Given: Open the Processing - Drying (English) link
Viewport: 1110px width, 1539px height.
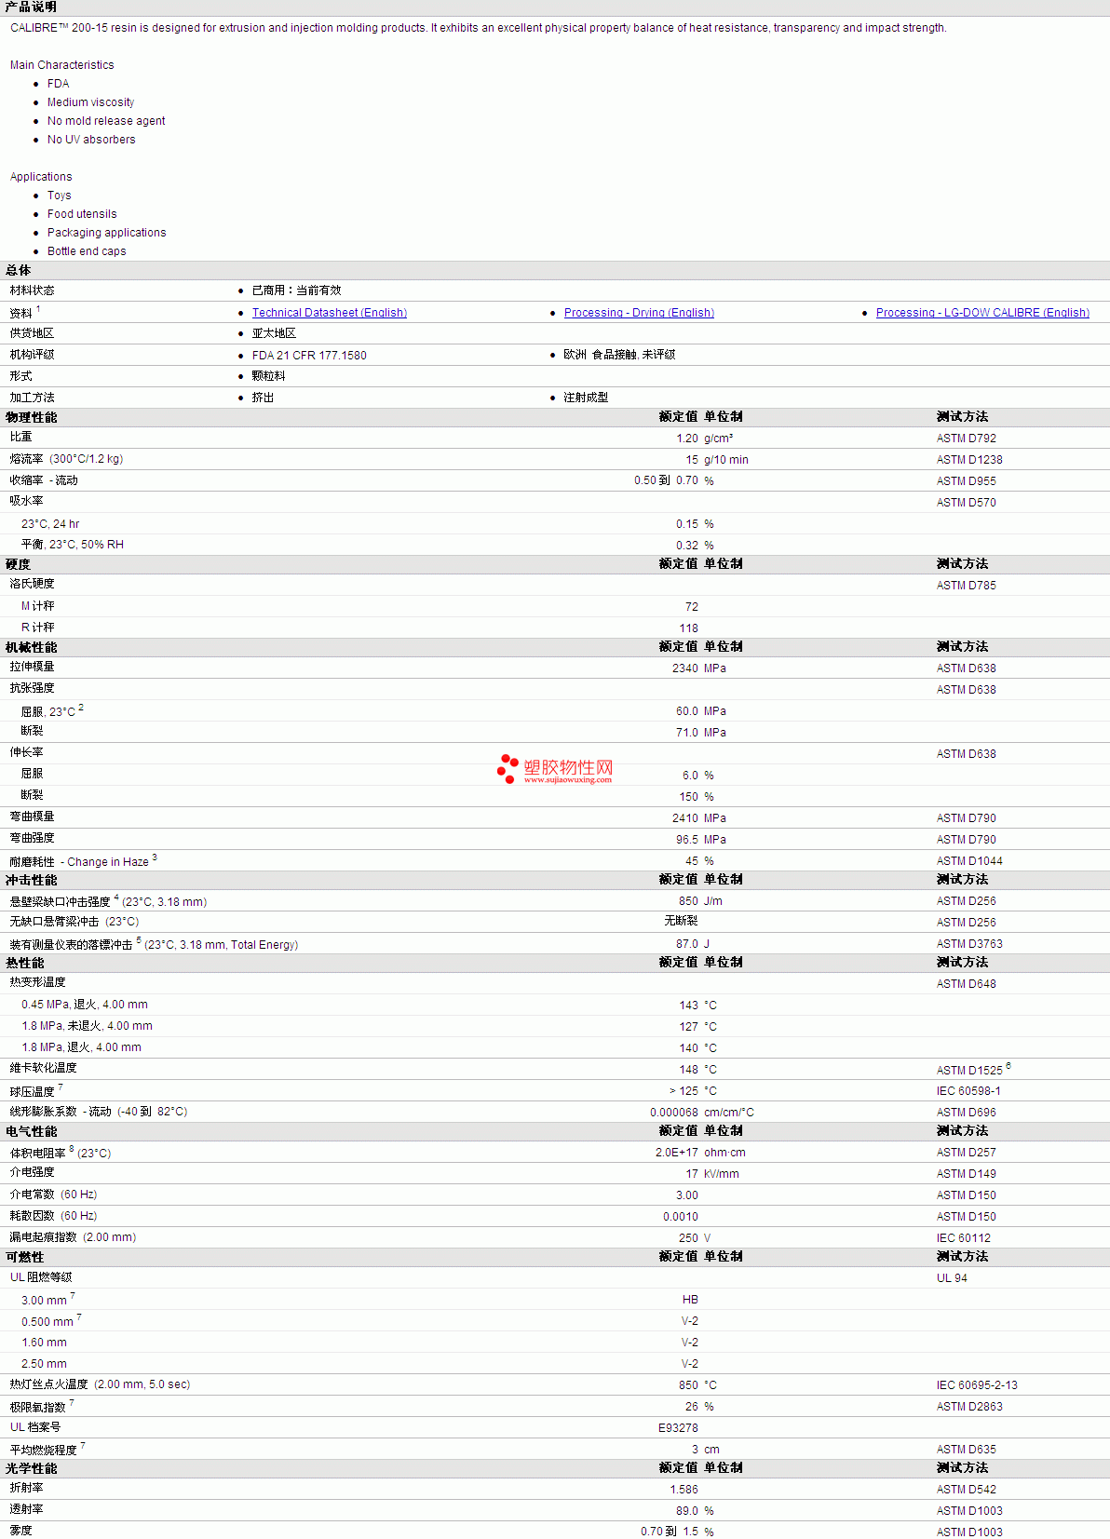Looking at the screenshot, I should click(x=639, y=313).
